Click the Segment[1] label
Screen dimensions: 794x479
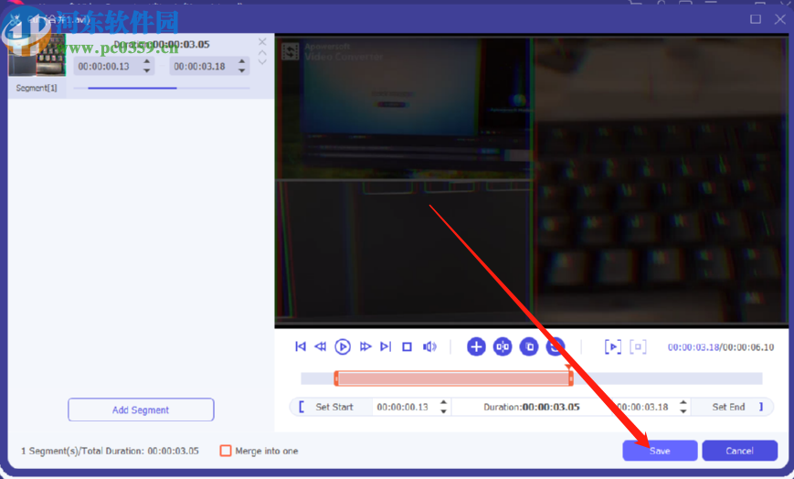coord(37,88)
